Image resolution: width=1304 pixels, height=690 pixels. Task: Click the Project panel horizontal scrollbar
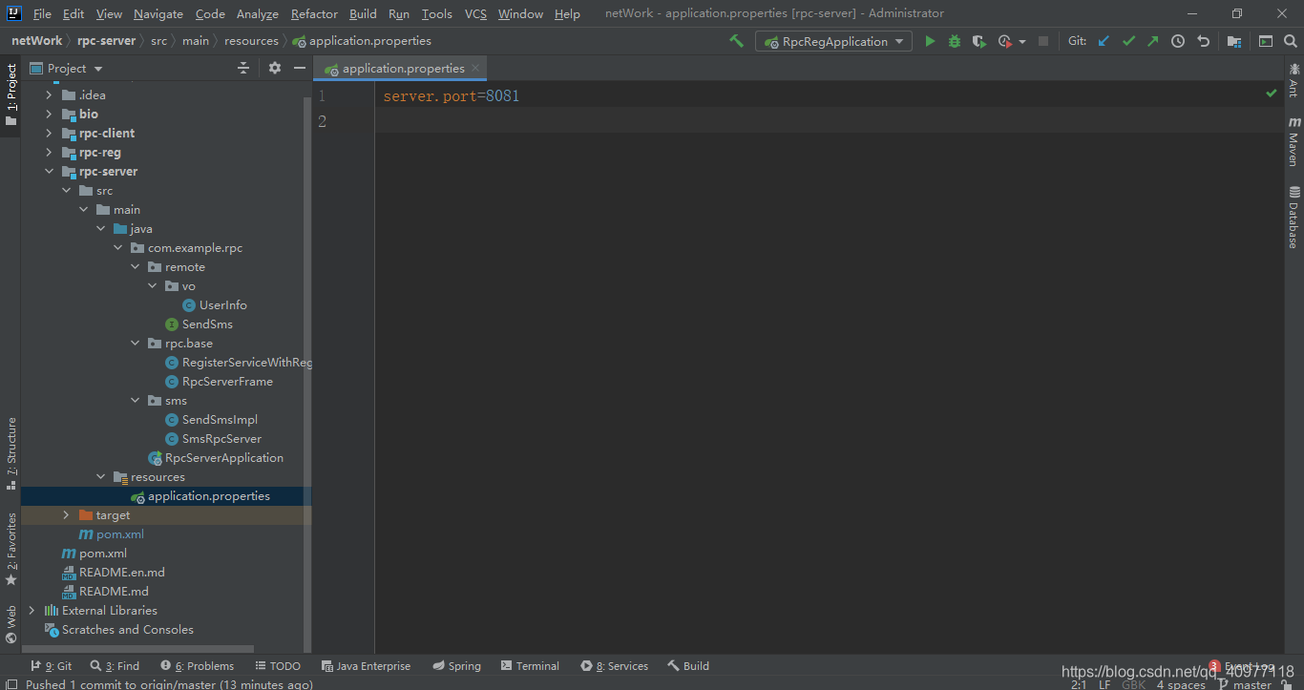tap(137, 649)
